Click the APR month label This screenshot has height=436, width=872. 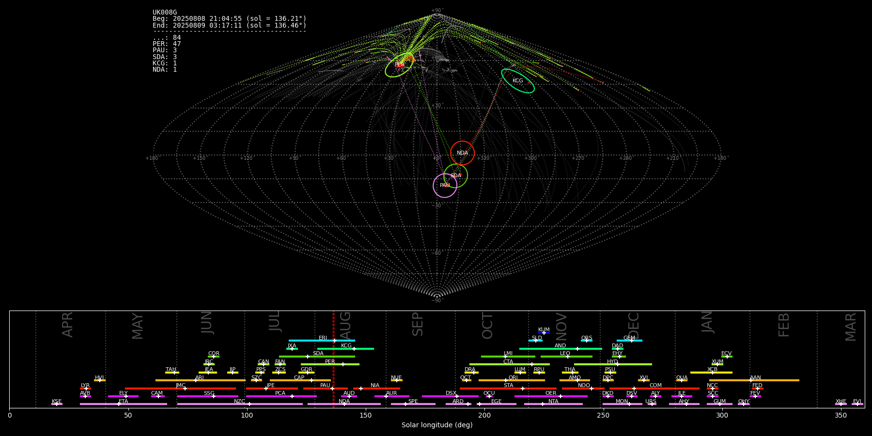[x=68, y=325]
